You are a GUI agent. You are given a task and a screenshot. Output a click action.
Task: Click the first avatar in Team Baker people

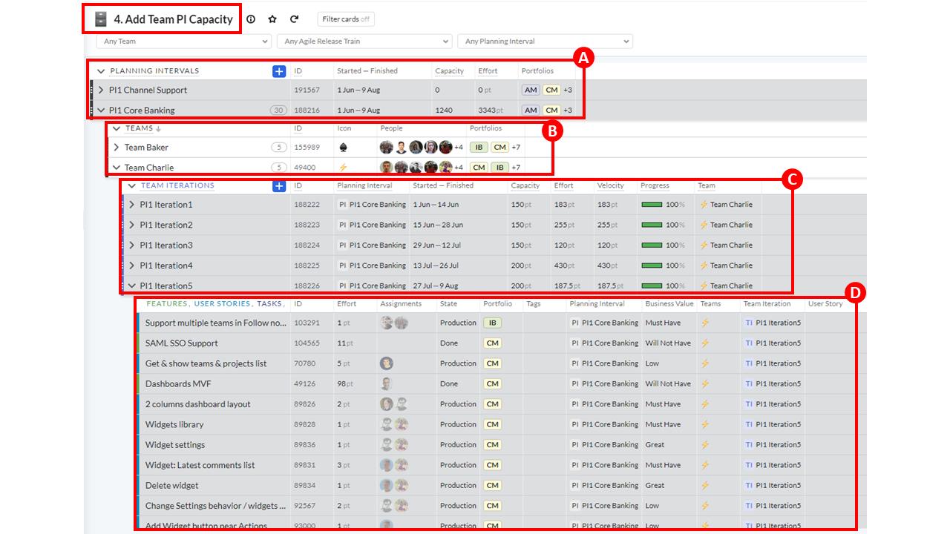point(387,147)
